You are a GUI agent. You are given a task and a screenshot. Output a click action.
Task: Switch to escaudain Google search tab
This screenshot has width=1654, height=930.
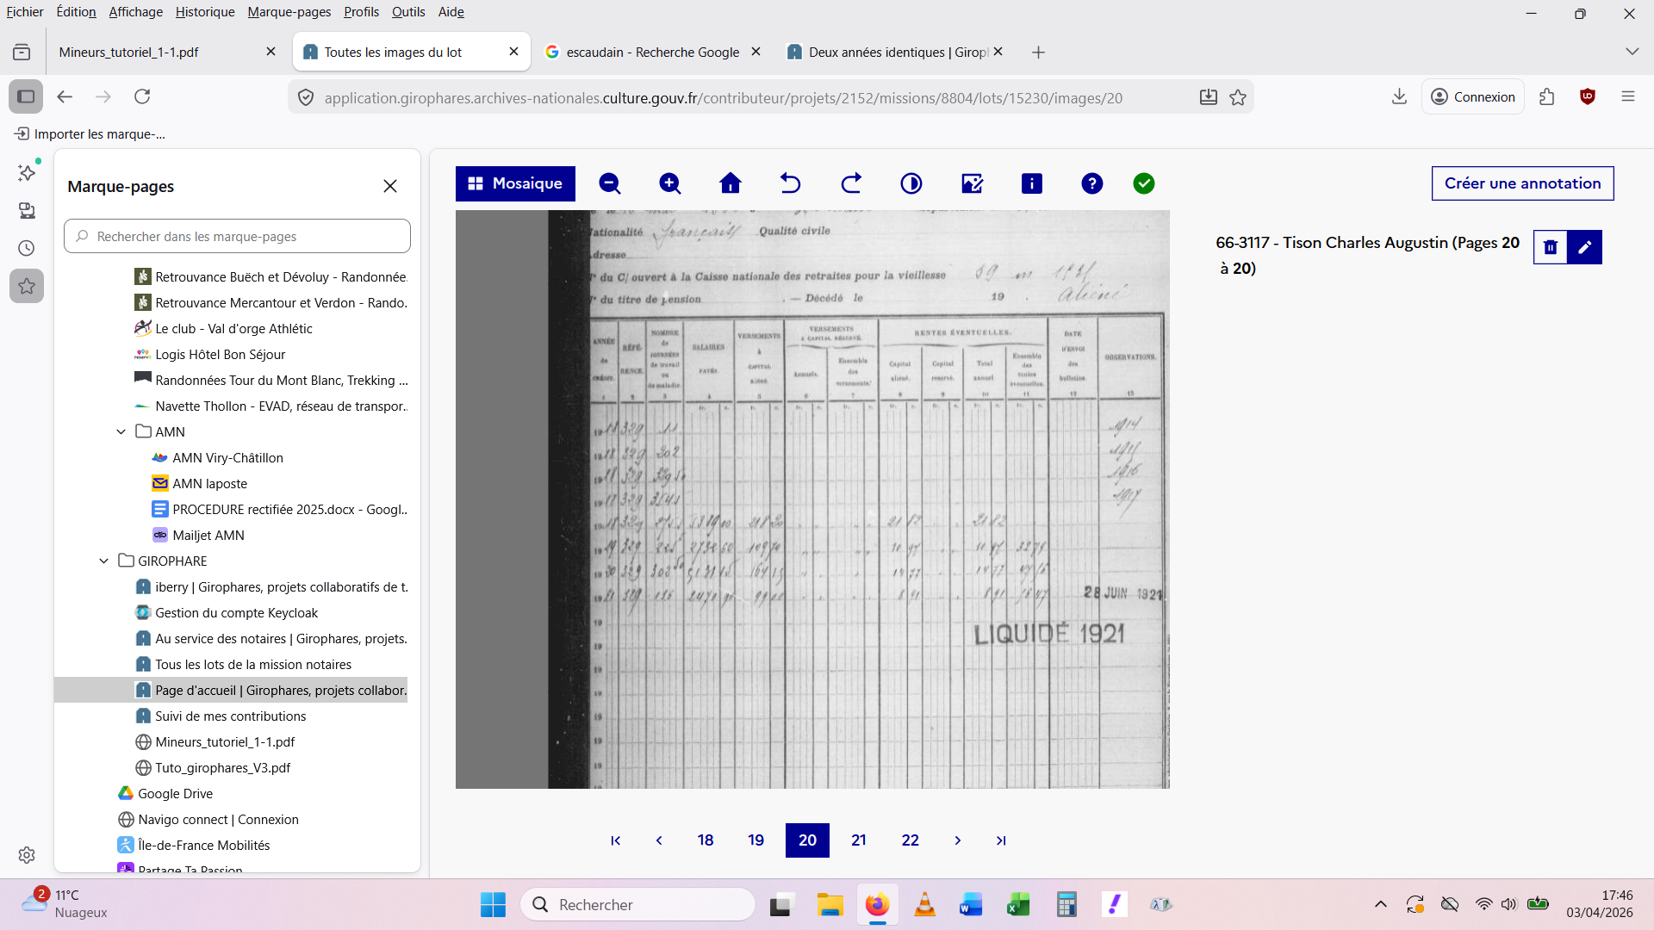point(651,53)
